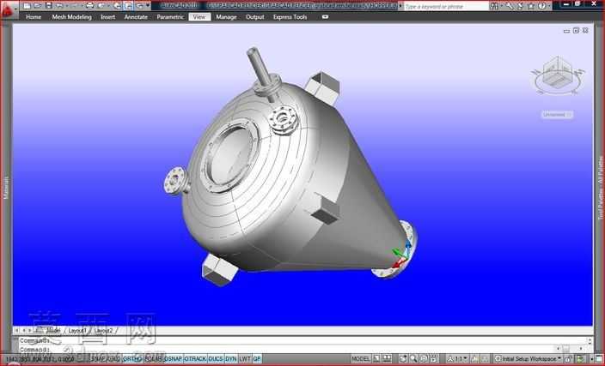Open the Tool Palettes side bar

coord(601,188)
